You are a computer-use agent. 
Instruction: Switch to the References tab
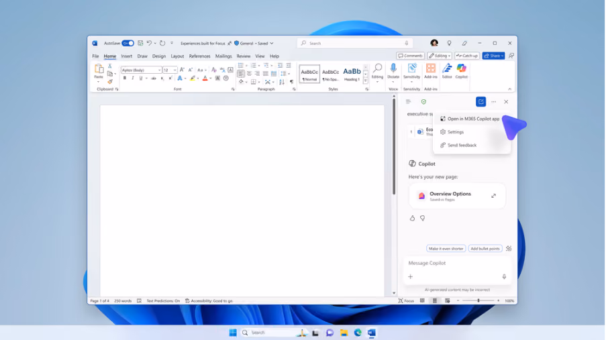(x=199, y=56)
